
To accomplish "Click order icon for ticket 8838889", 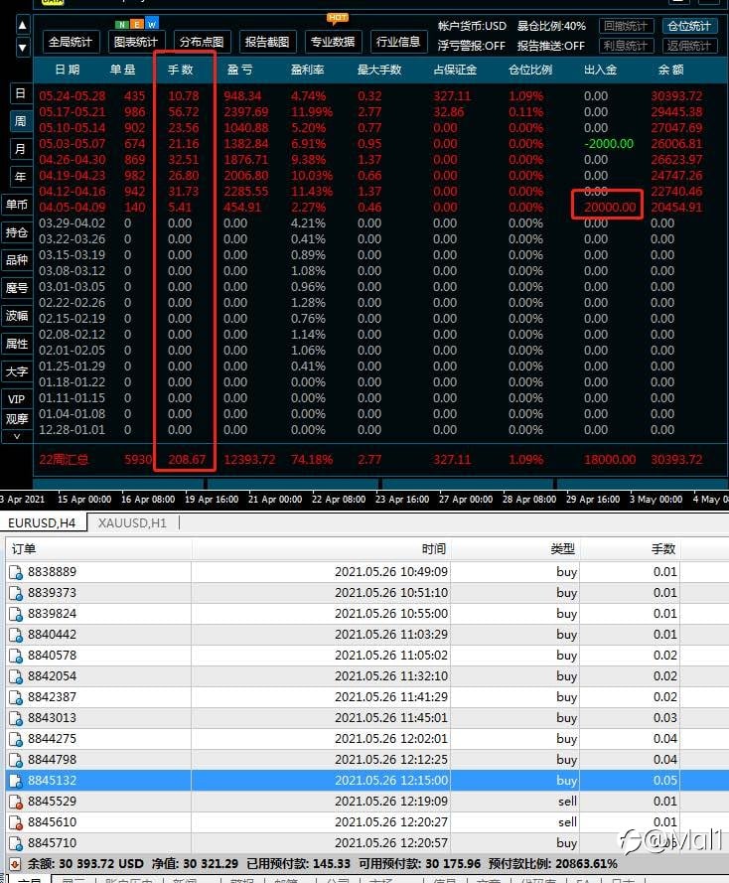I will click(x=16, y=572).
